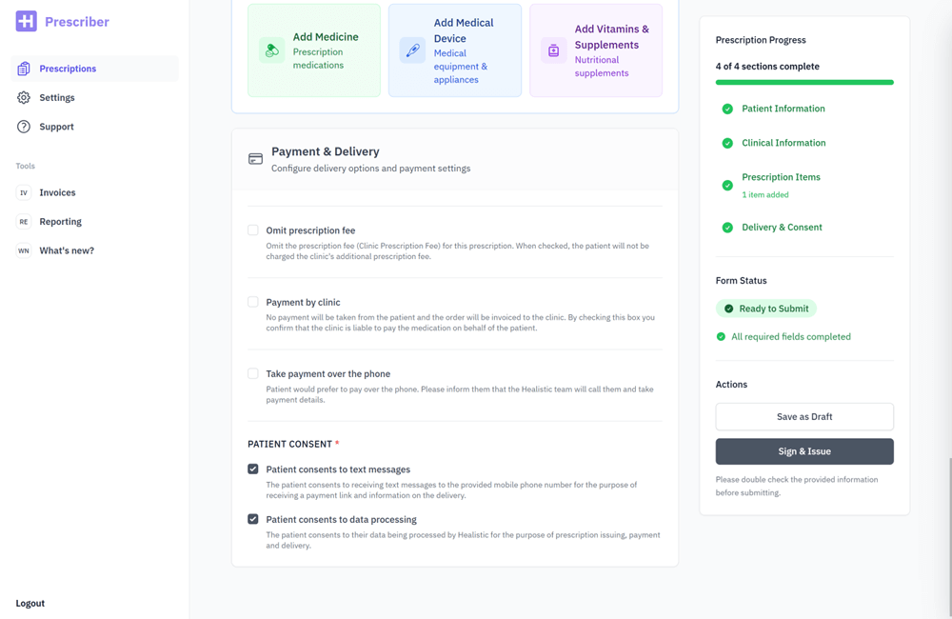
Task: Click the syringe icon on Add Medical Device
Action: coord(412,50)
